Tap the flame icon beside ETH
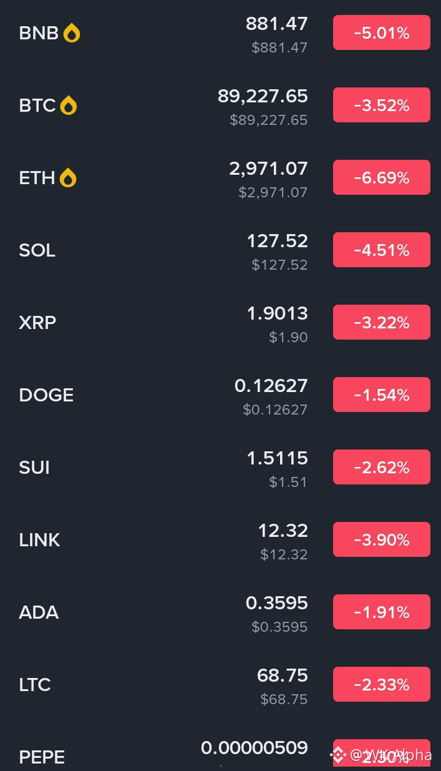Viewport: 441px width, 771px height. point(68,178)
